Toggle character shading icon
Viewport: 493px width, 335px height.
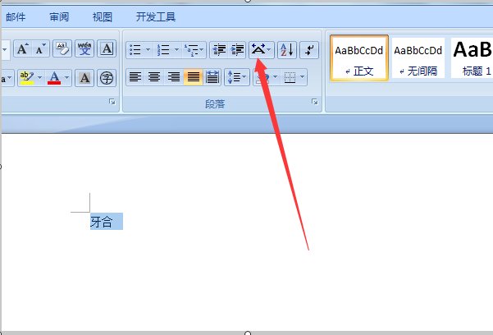[84, 78]
